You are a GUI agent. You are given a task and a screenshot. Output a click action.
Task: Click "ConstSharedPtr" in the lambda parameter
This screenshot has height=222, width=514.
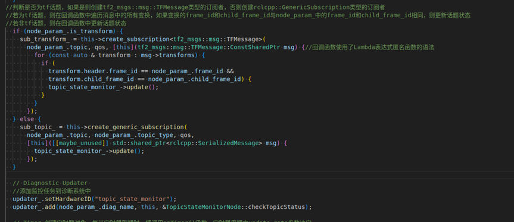[x=255, y=48]
